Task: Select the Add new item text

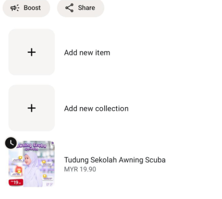Action: click(87, 53)
